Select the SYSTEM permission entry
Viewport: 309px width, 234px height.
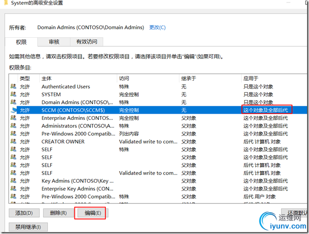(x=158, y=94)
